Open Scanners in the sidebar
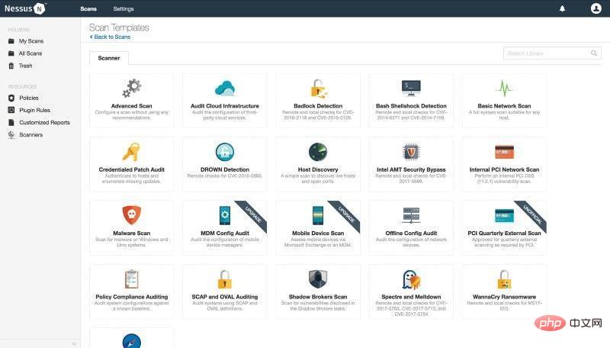Viewport: 610px width, 348px height. pos(31,134)
